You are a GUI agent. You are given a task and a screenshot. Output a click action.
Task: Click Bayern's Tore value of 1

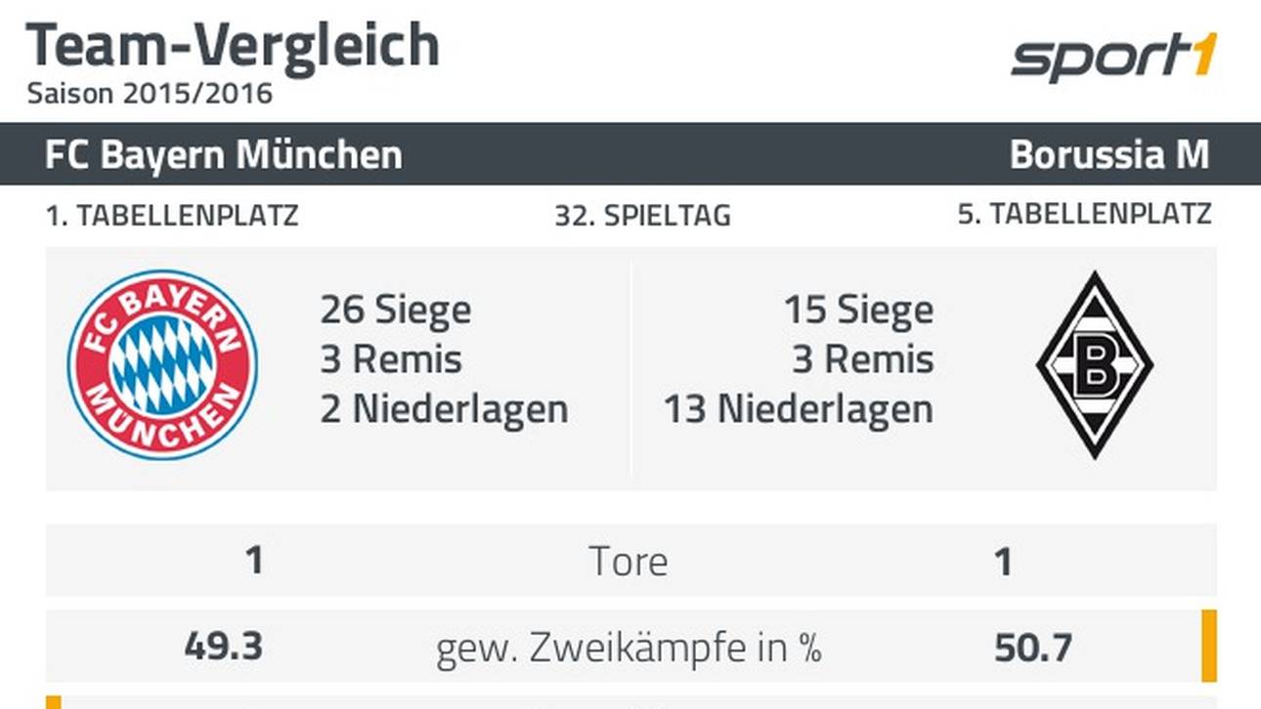254,562
